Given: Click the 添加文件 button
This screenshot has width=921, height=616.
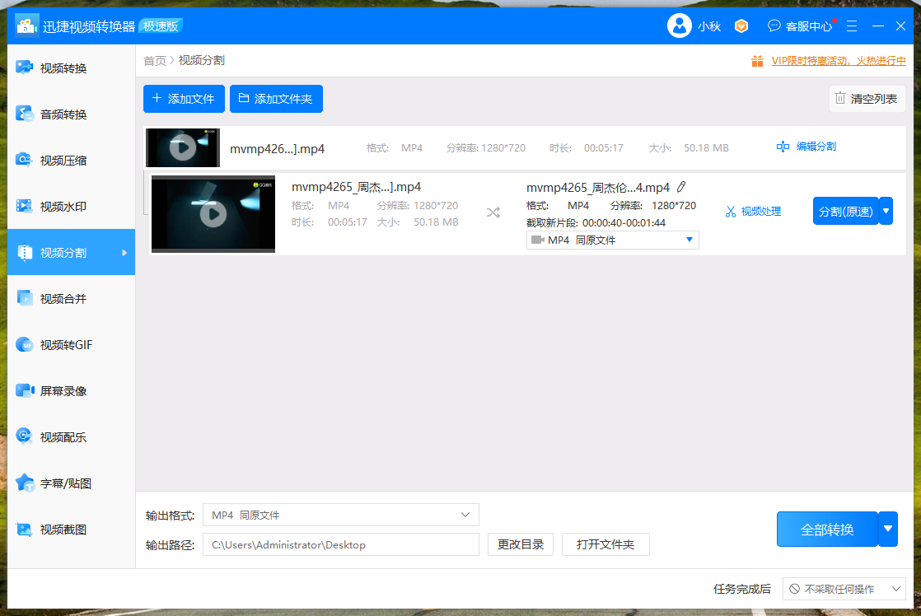Looking at the screenshot, I should [184, 99].
